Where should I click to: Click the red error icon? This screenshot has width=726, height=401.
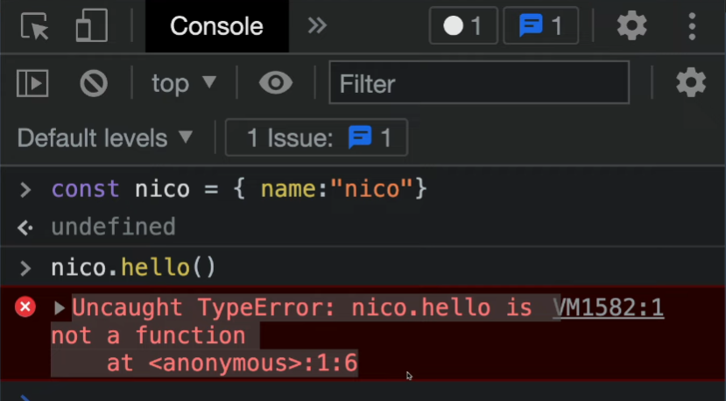tap(25, 307)
